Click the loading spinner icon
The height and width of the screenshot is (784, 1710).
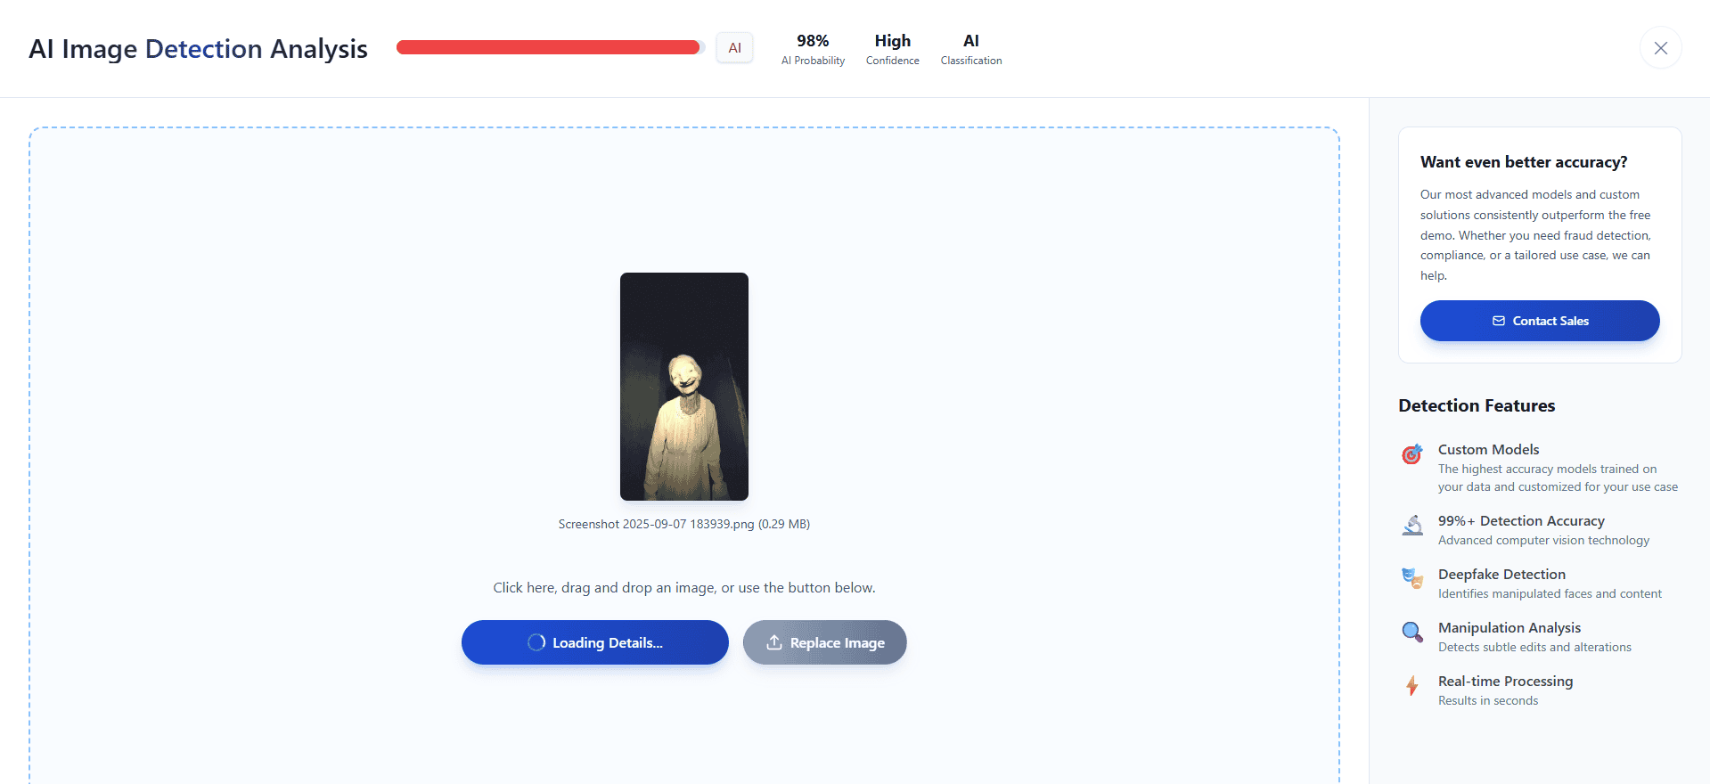(x=536, y=642)
